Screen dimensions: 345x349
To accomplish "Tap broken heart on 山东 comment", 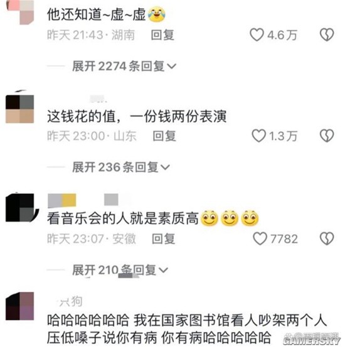I will click(327, 136).
